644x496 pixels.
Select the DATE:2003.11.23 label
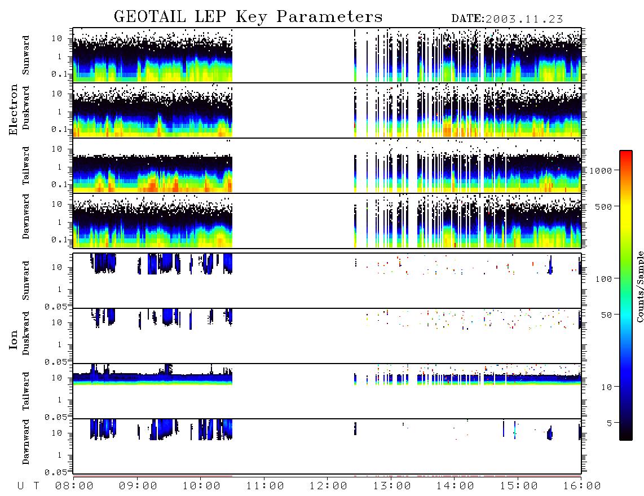tap(507, 19)
